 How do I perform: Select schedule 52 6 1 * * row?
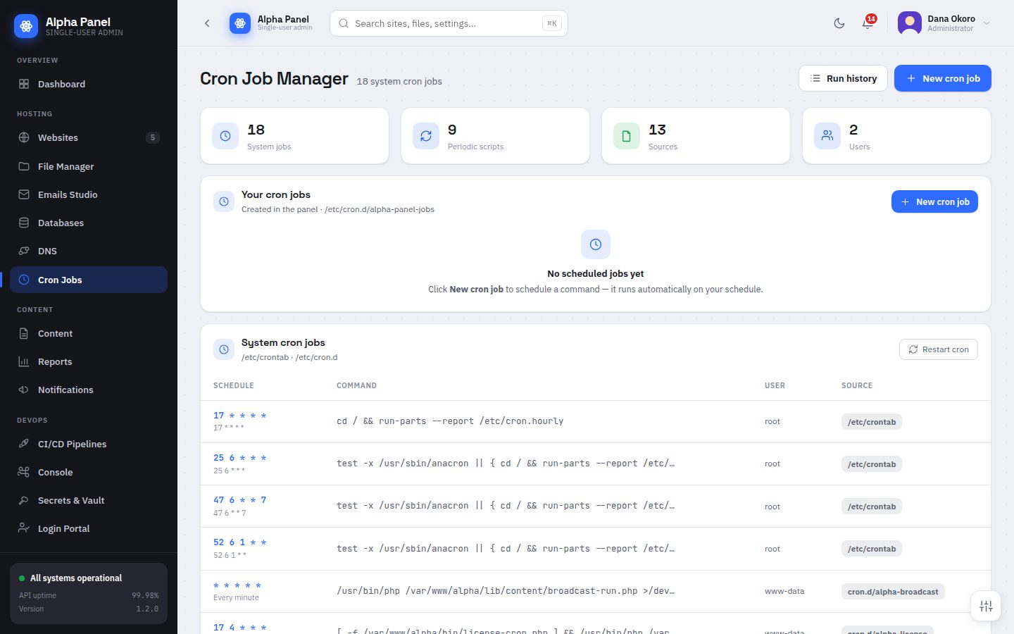pos(595,549)
